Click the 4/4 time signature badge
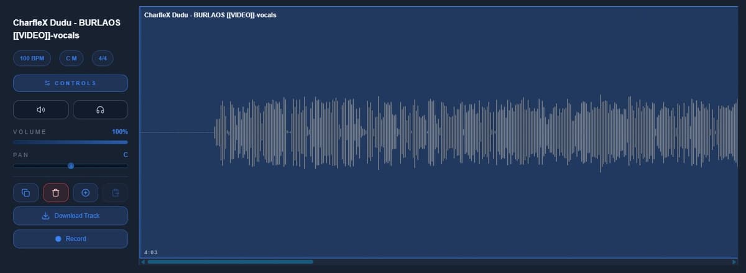 103,58
